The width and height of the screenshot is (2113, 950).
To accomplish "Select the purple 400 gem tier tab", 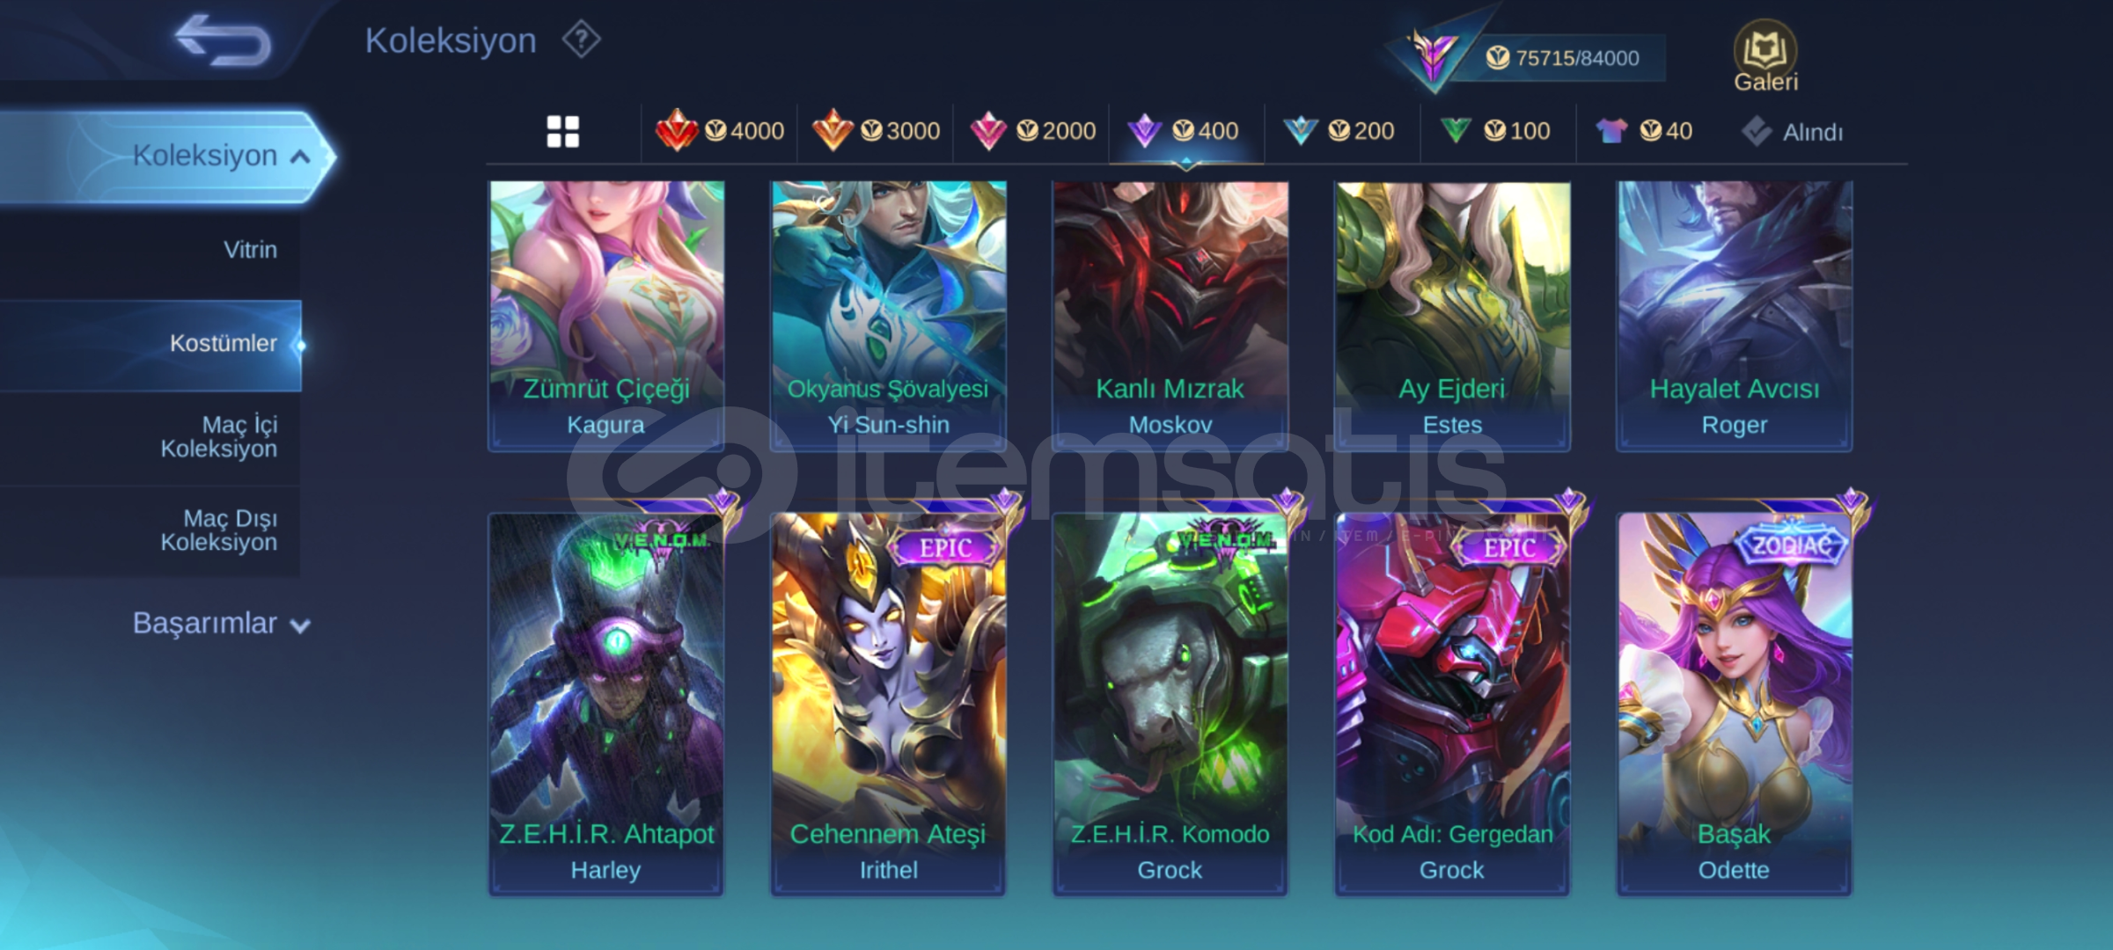I will tap(1185, 131).
